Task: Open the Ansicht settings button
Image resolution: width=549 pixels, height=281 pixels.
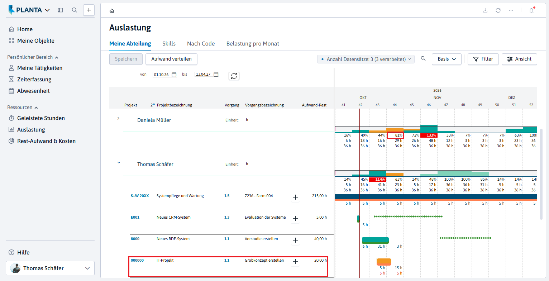Action: [x=519, y=59]
